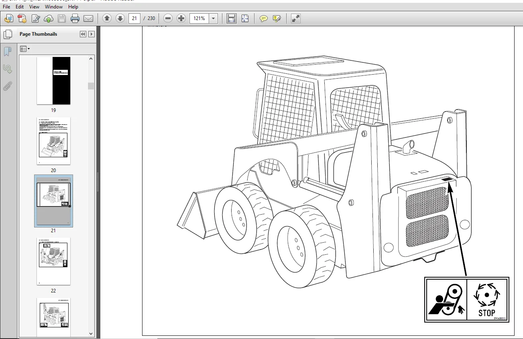Click the zoom percentage field 121%
The image size is (523, 339).
point(199,18)
